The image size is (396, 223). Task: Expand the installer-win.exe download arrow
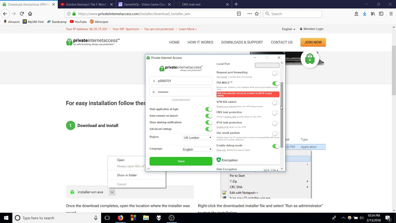pos(112,192)
